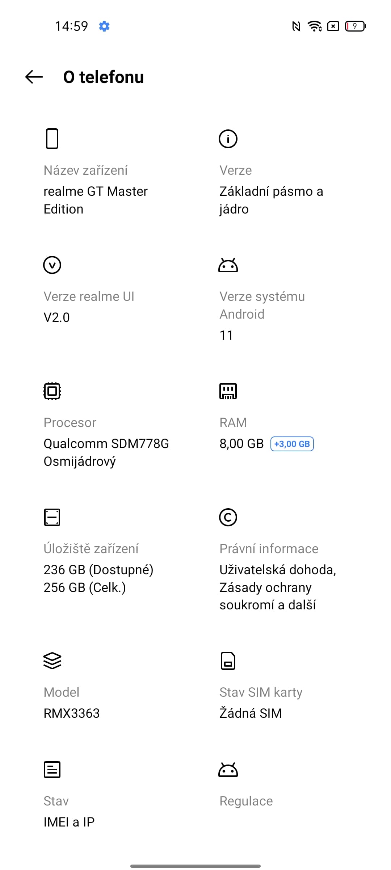Tap the SIM card status icon
Viewport: 391px width, 870px height.
[228, 660]
